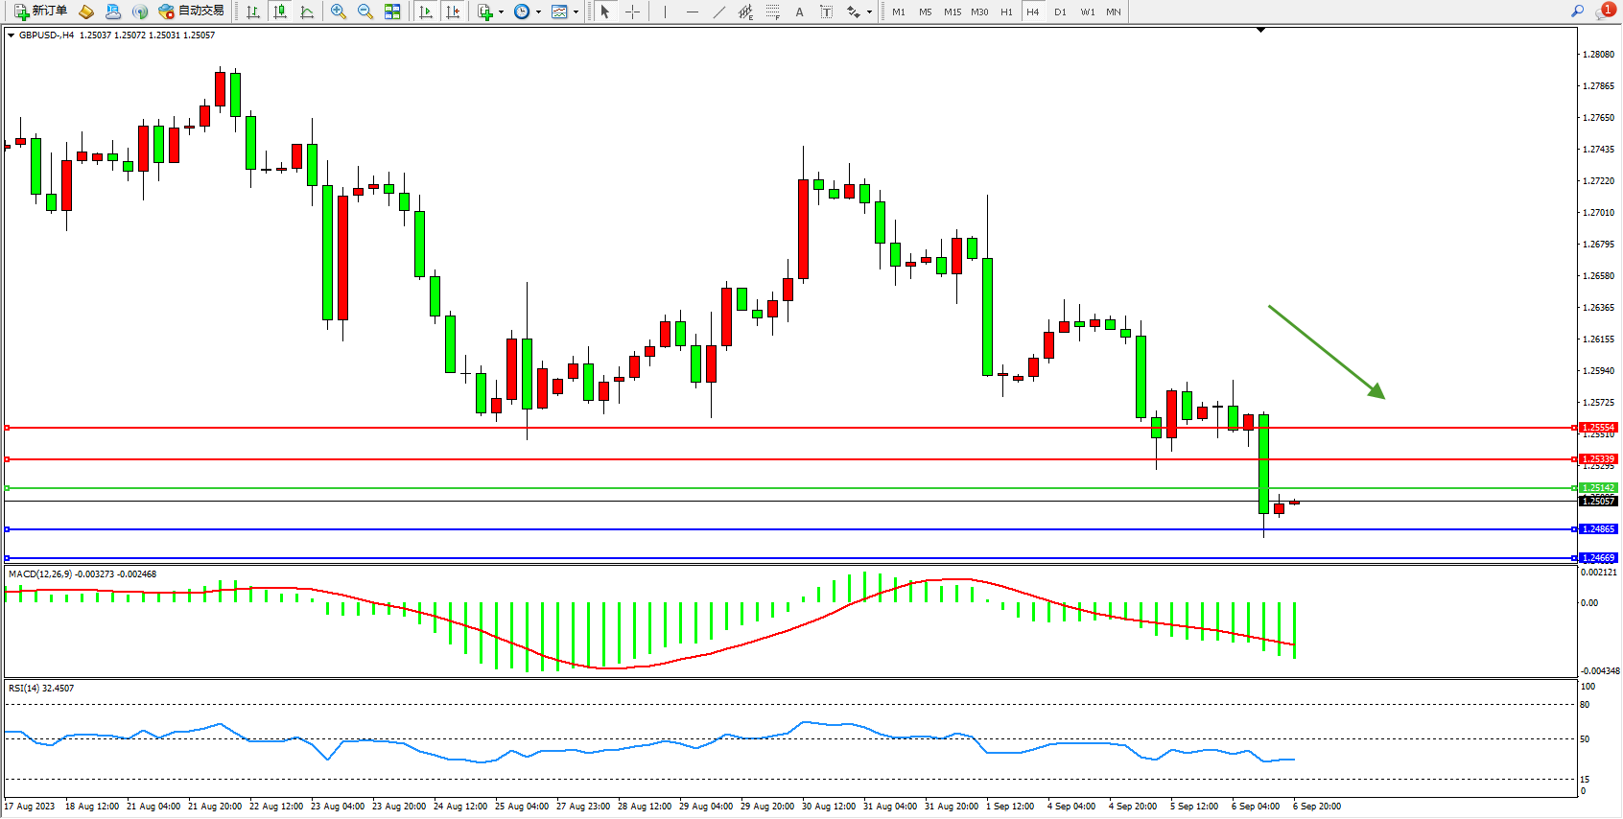Zoom in on the chart
This screenshot has width=1623, height=819.
(339, 12)
